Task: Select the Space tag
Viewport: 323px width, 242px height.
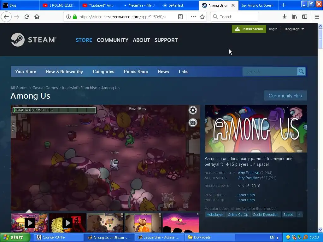Action: tap(288, 215)
